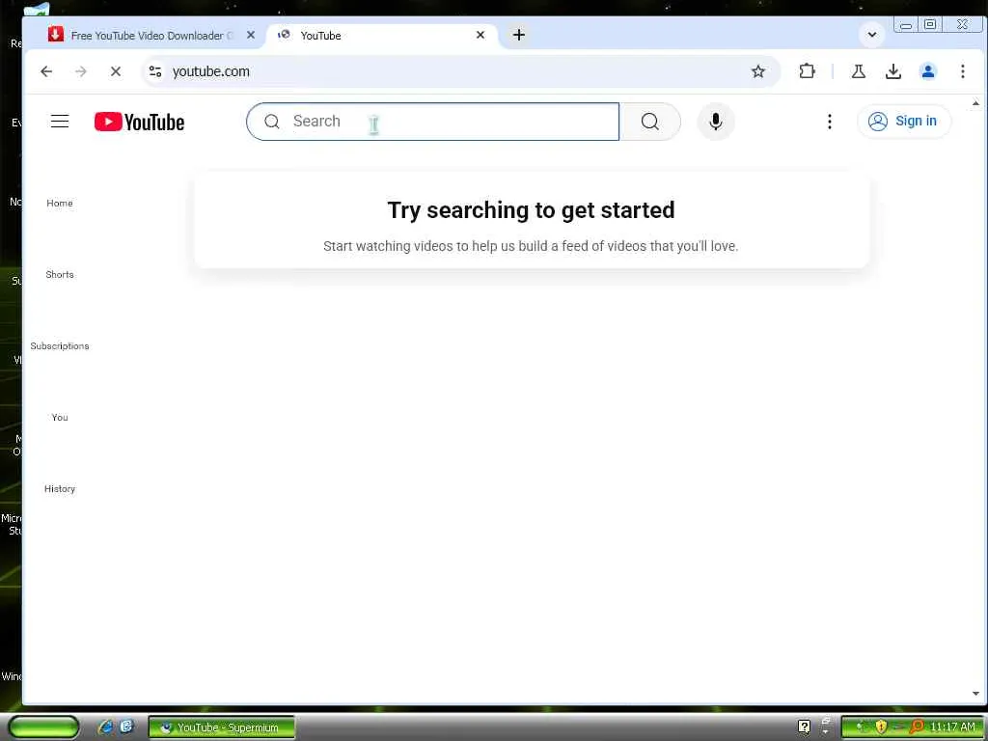
Task: Click the page scrollbar down arrow
Action: (x=975, y=694)
